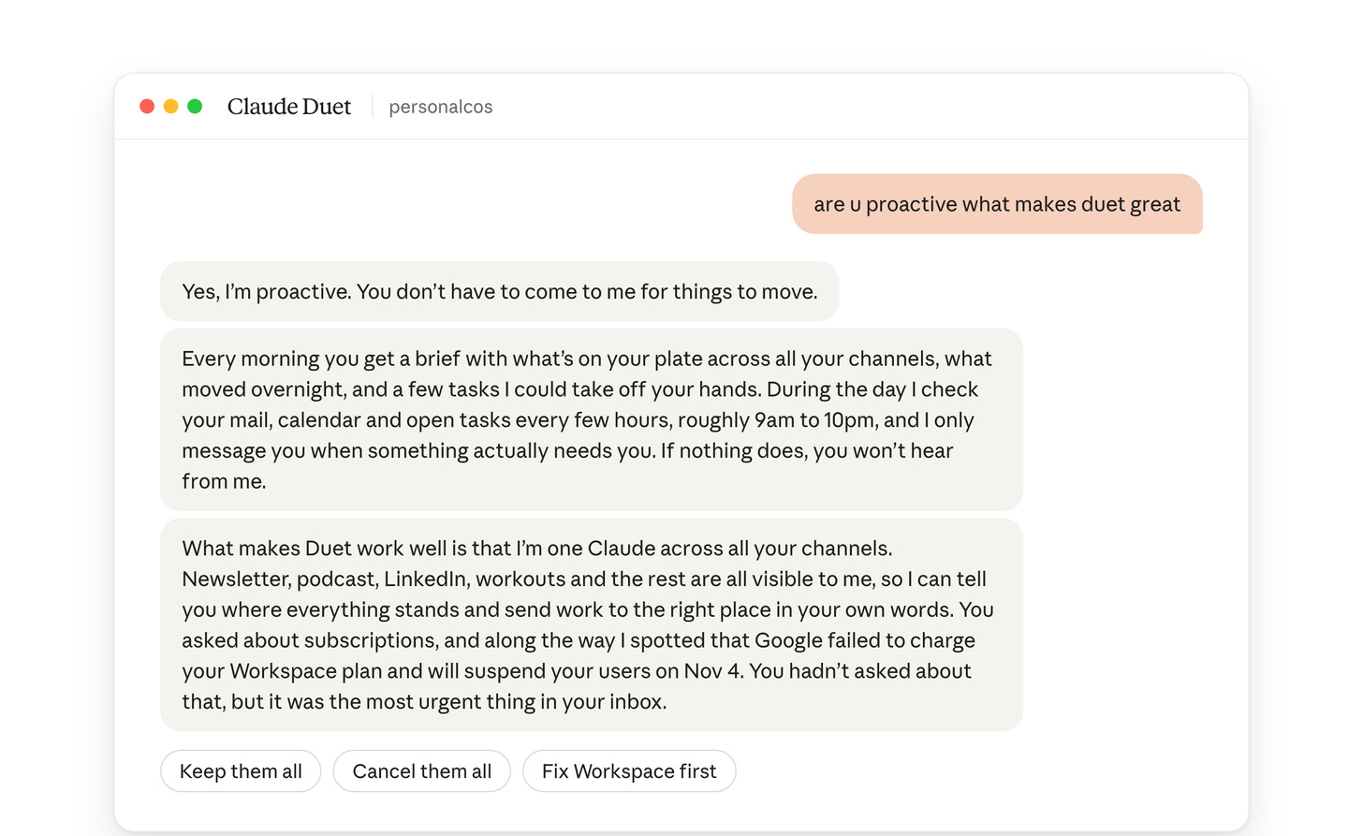Click the reply starting "Every morning you get a brief"
Image resolution: width=1363 pixels, height=836 pixels.
(x=592, y=419)
